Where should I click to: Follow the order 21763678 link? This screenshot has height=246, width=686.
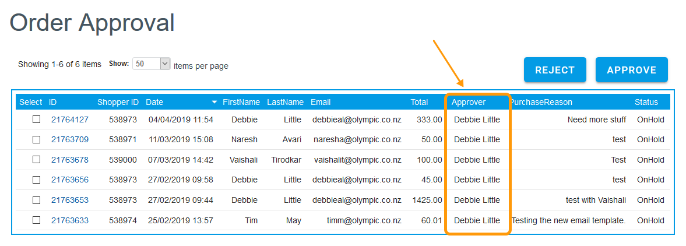[70, 160]
